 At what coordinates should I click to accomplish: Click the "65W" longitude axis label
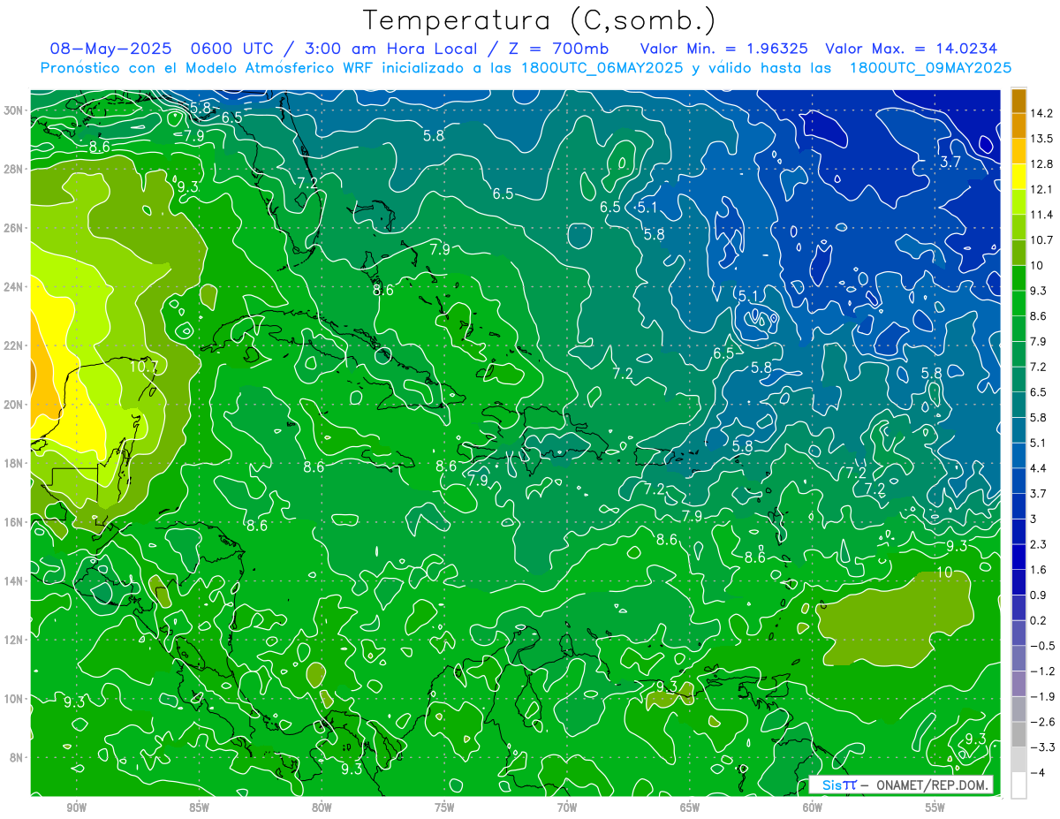click(x=690, y=808)
